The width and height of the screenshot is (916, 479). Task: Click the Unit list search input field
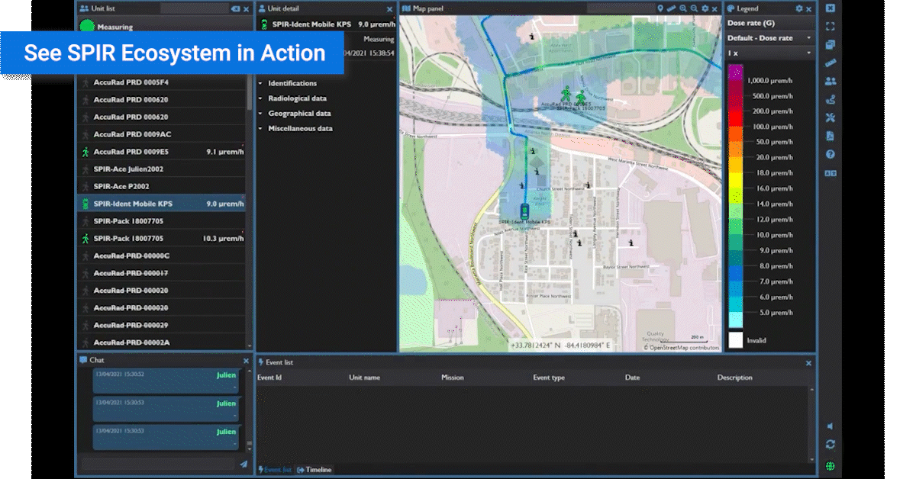click(x=195, y=8)
